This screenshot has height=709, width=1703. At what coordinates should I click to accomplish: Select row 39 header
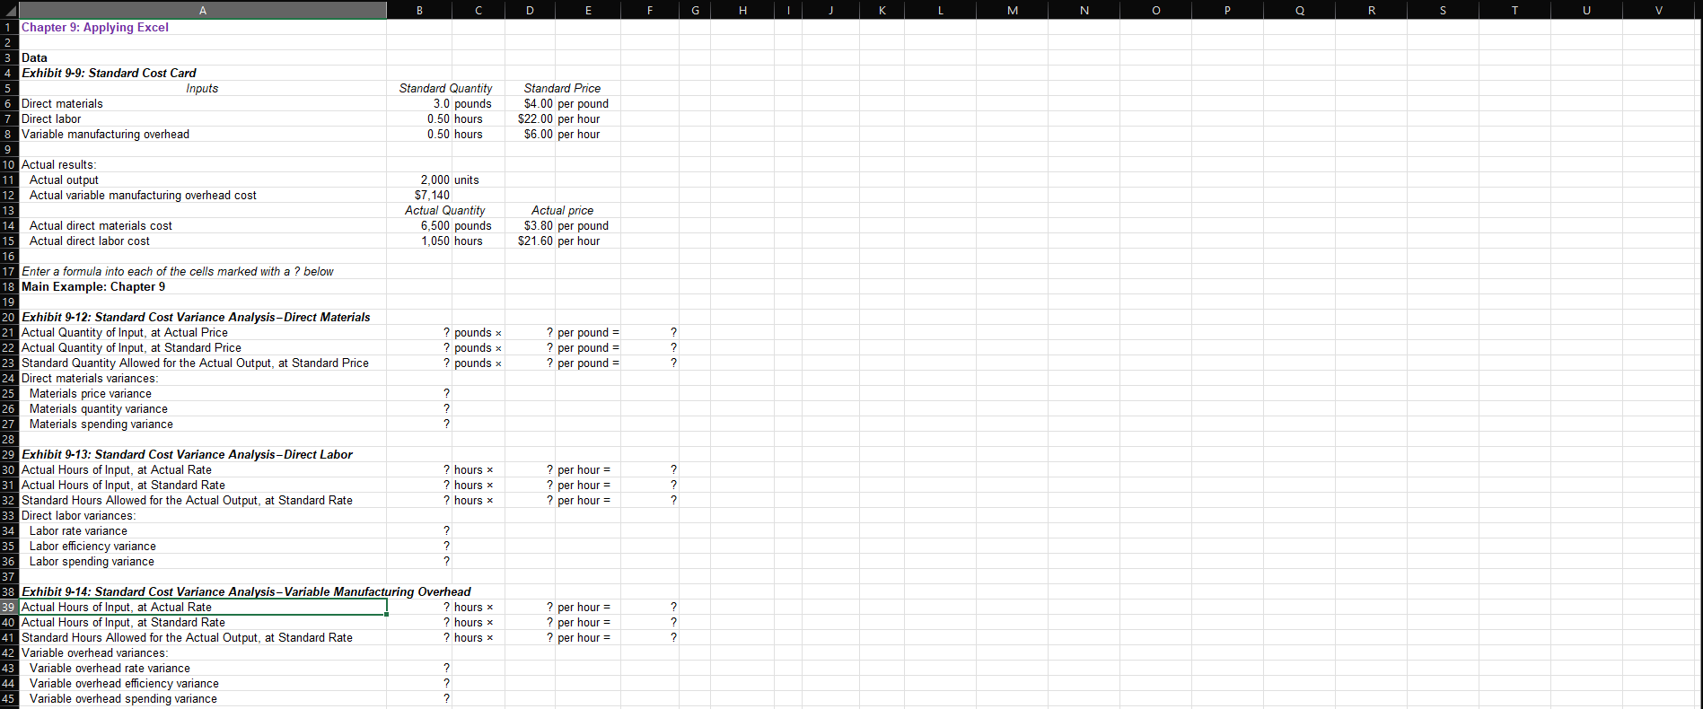tap(9, 608)
